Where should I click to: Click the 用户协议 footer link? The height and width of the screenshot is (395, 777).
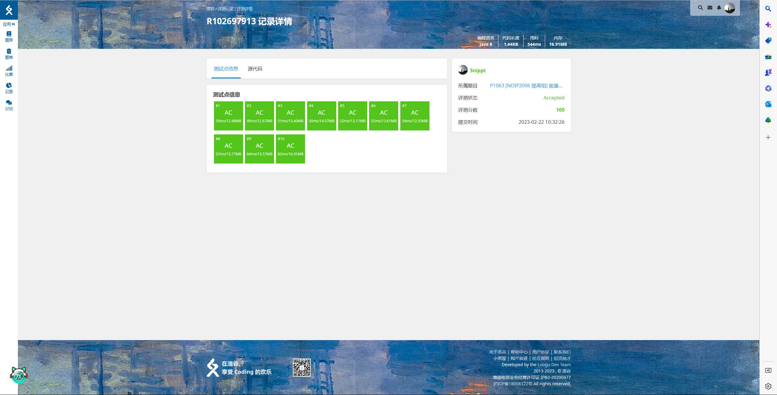[x=541, y=352]
